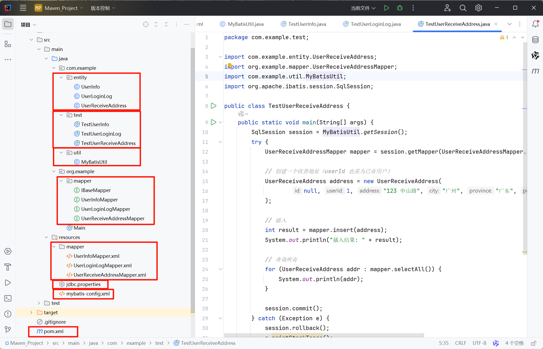
Task: Open the 当前文件 run configuration dropdown
Action: (363, 8)
